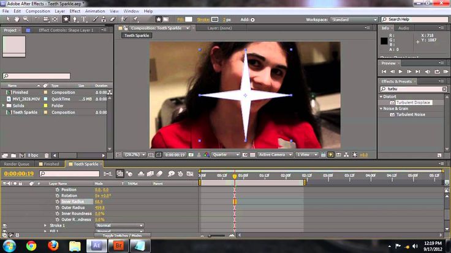Play the preview
Screen dimensions: 451x253
(400, 71)
